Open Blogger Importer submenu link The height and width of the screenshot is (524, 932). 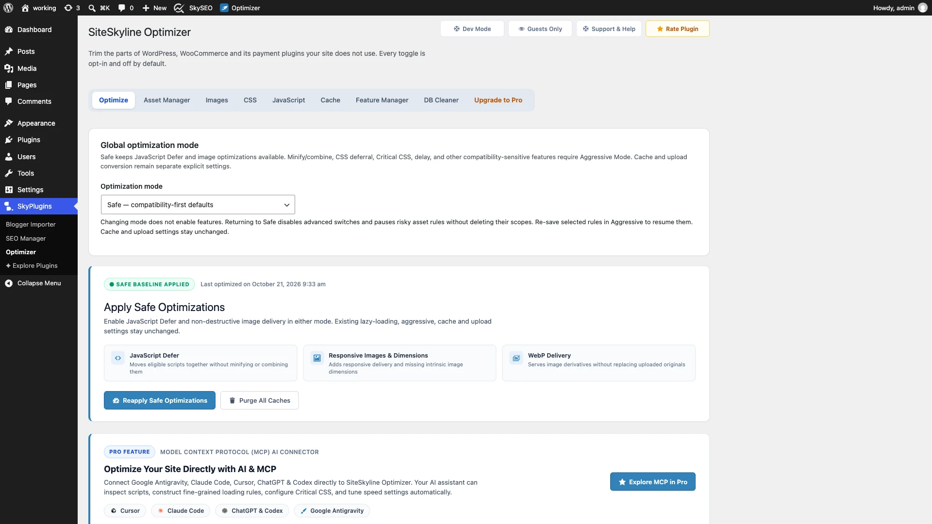pos(31,224)
